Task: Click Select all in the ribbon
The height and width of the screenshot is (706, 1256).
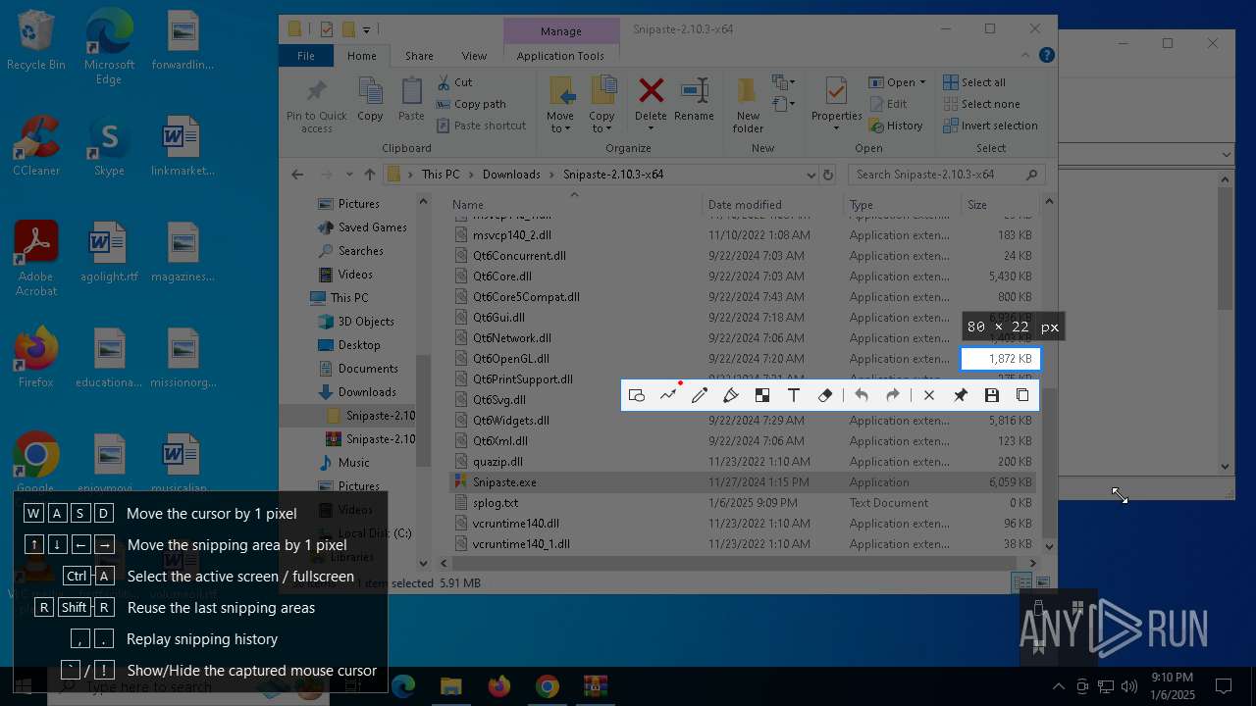Action: click(974, 82)
